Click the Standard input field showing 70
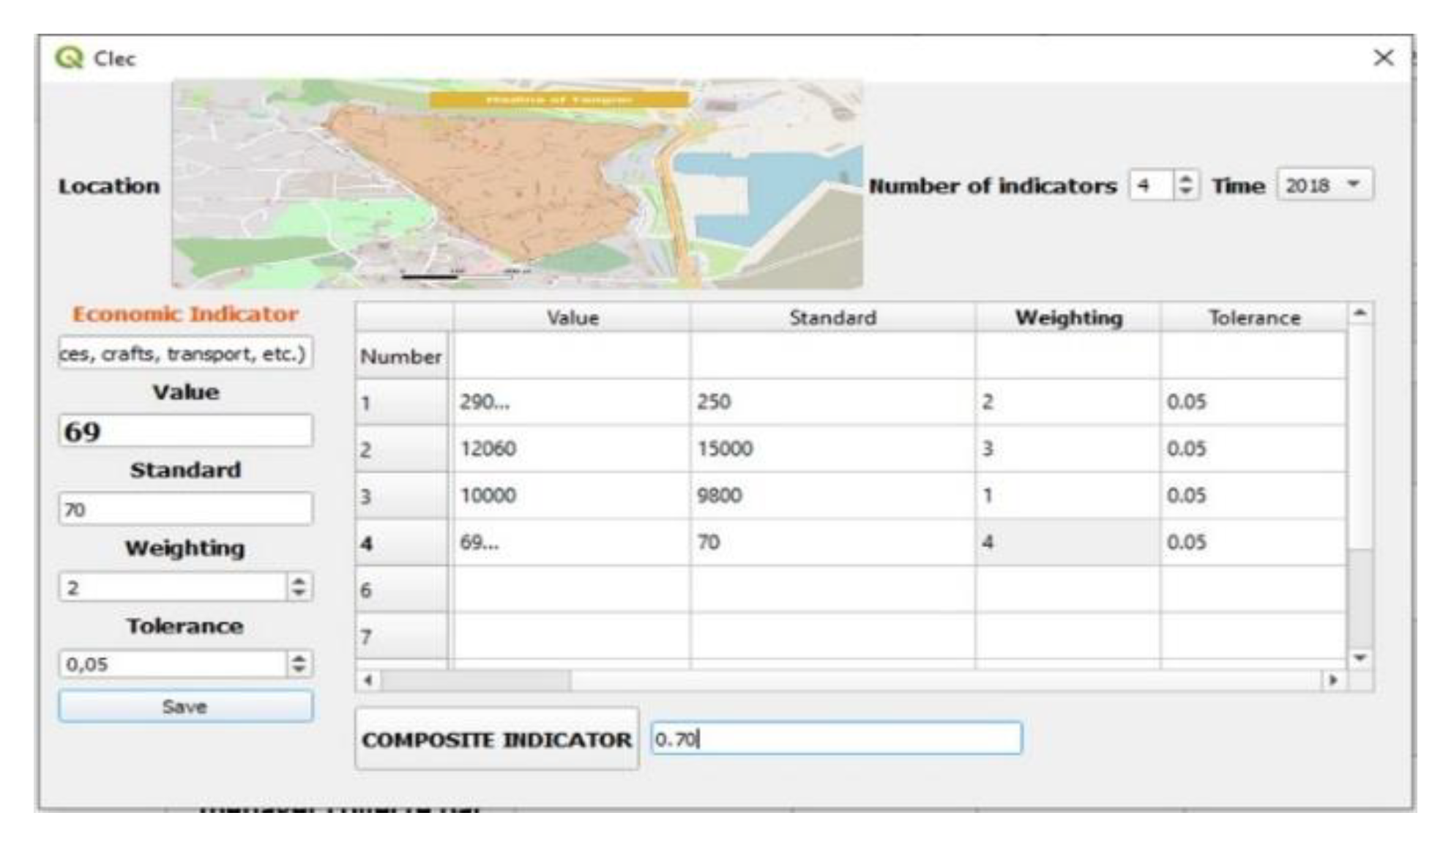This screenshot has height=851, width=1443. 185,509
